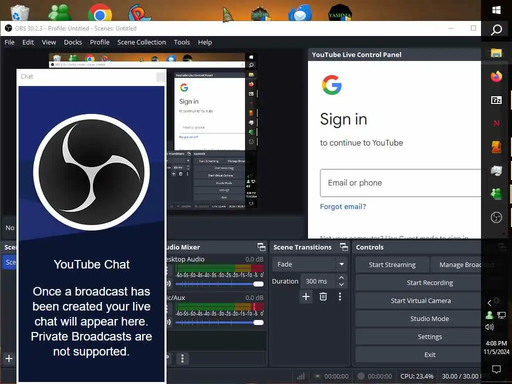Adjust the Mic/Aux volume slider
The image size is (512, 384).
[x=219, y=322]
